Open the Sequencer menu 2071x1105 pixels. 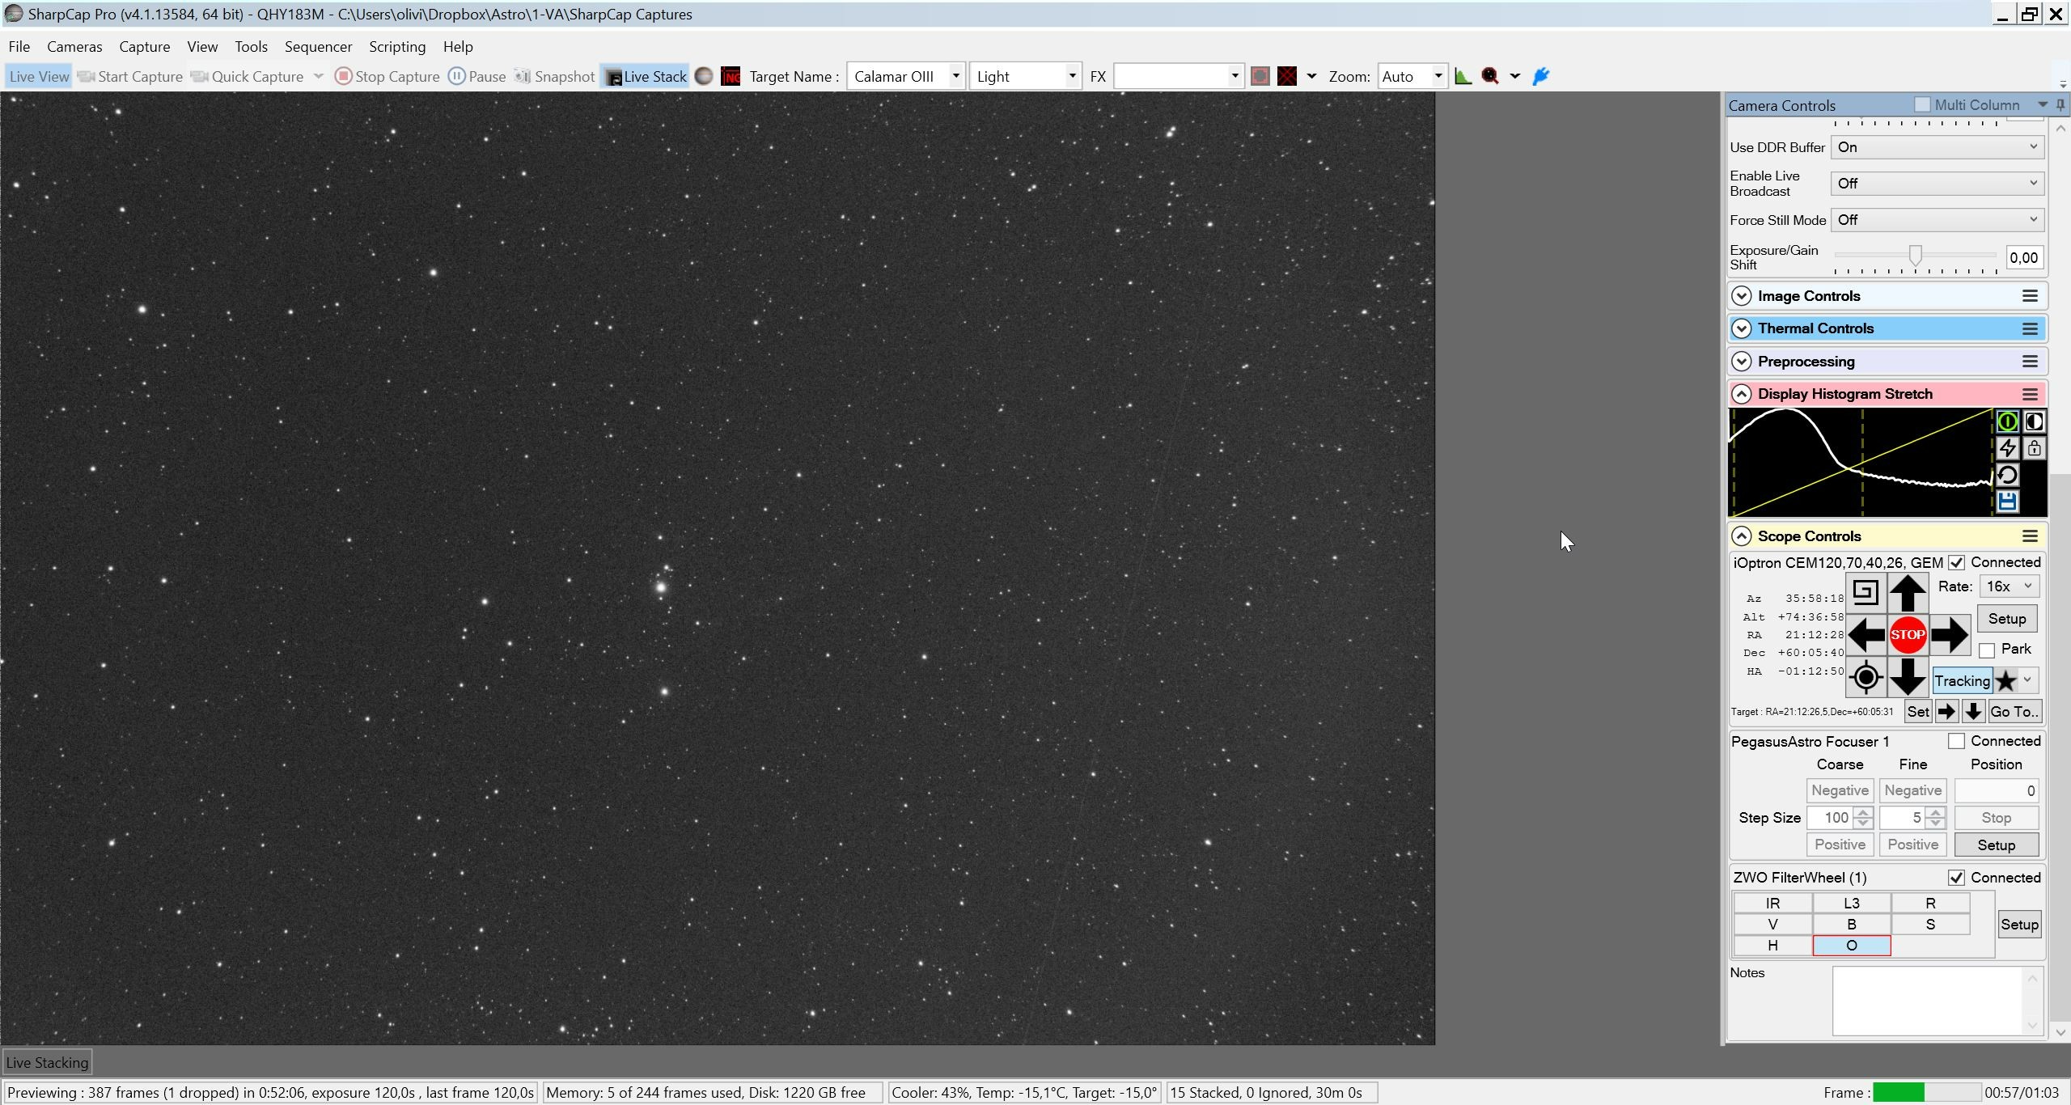pyautogui.click(x=318, y=47)
